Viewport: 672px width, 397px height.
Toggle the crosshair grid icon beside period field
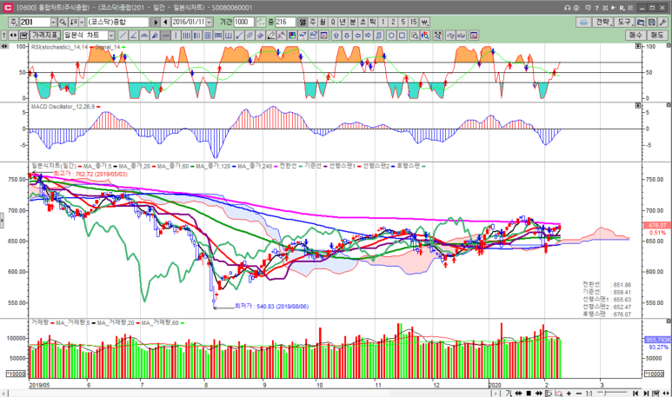coord(261,22)
